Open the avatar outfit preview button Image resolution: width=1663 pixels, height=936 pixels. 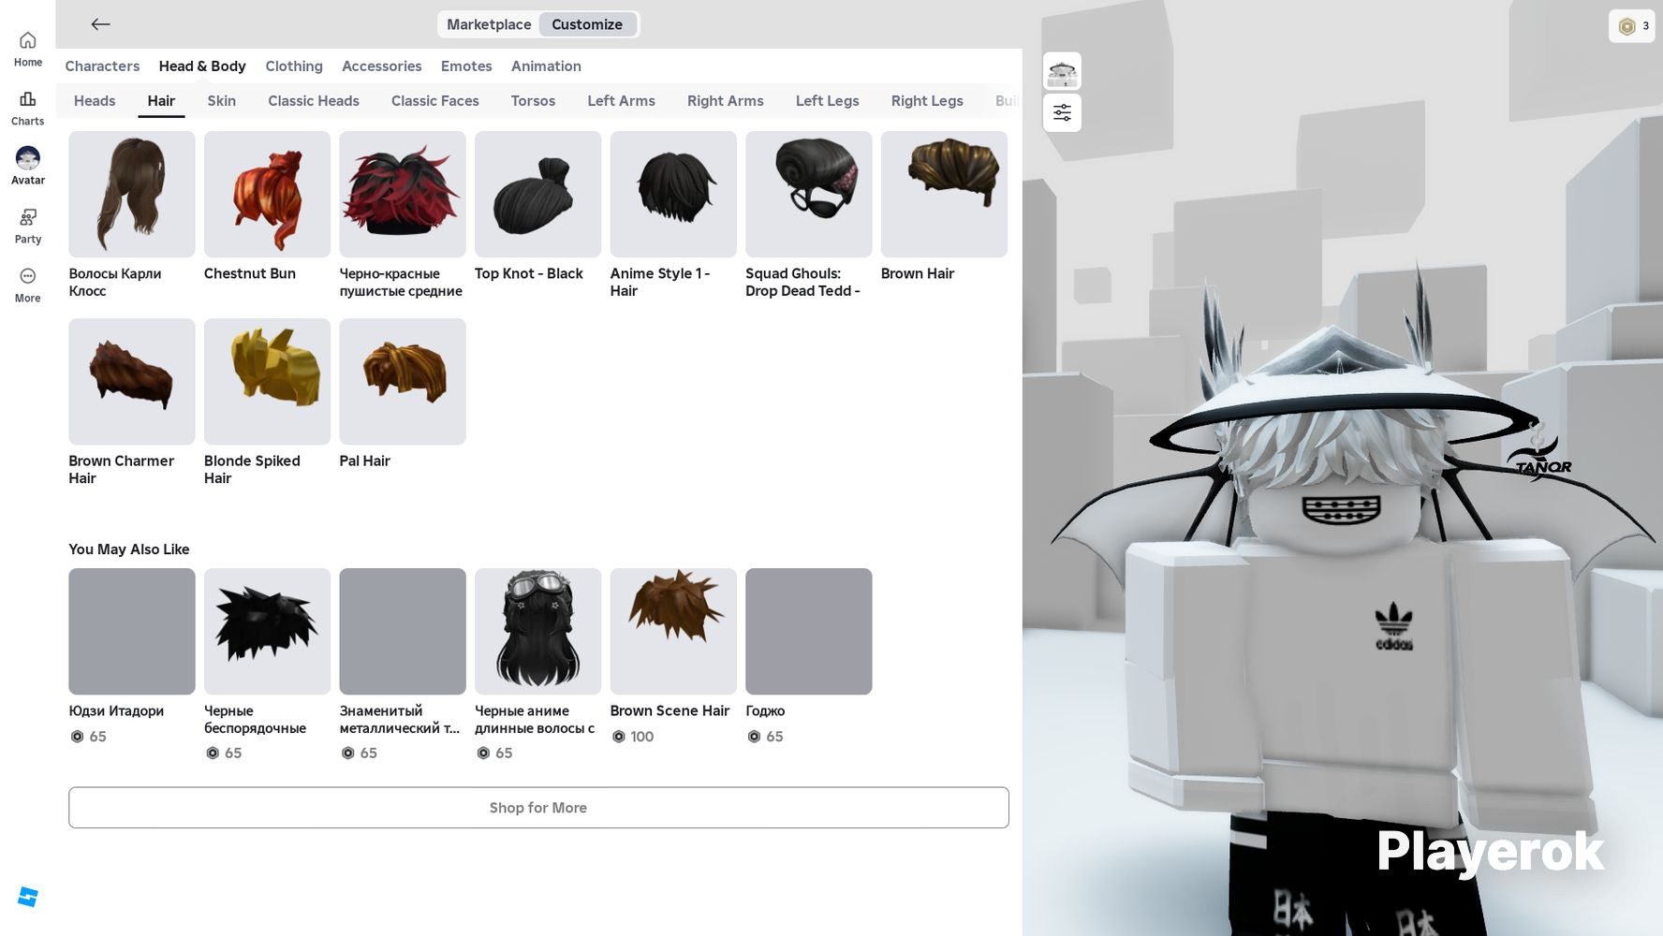tap(1062, 71)
